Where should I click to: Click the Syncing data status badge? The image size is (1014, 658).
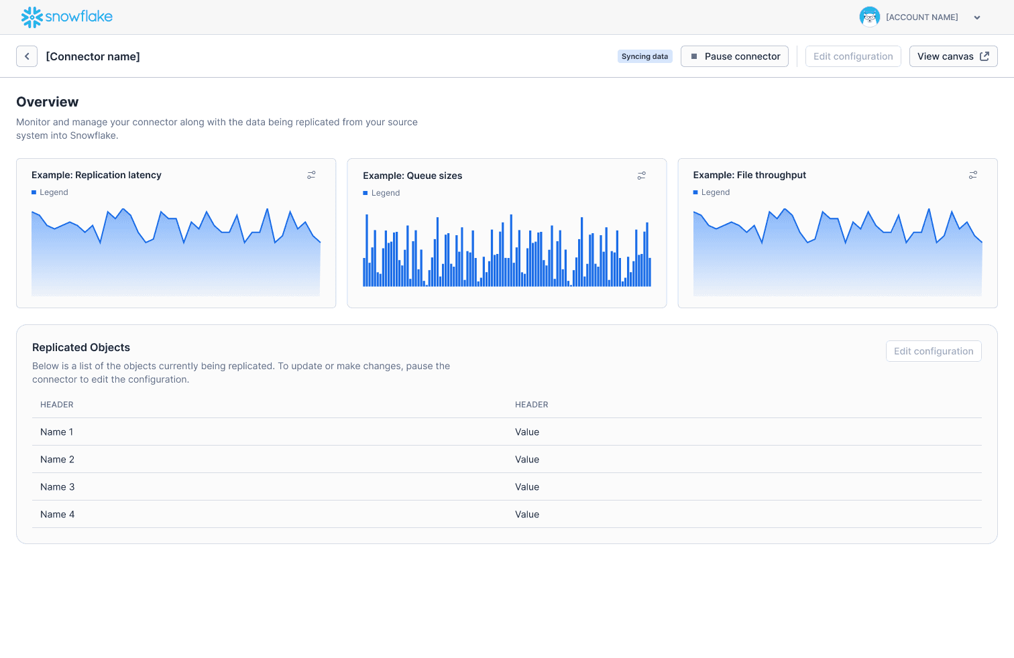click(x=644, y=56)
